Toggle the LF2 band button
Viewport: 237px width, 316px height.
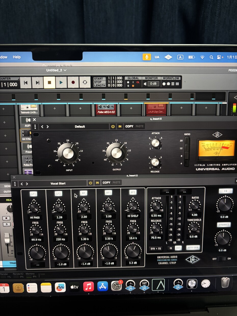[x=58, y=194]
